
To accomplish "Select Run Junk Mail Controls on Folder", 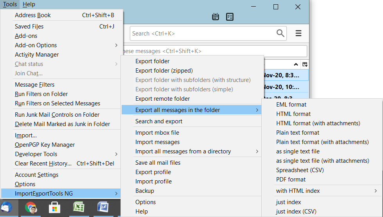I will click(x=61, y=115).
